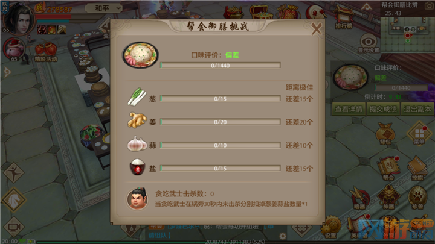The image size is (435, 244).
Task: Collapse the top icon bar arrow
Action: [x=366, y=7]
